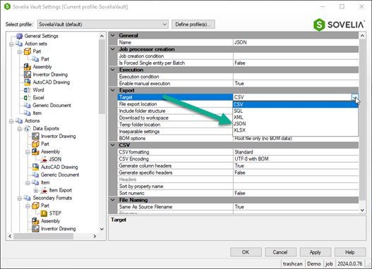
Task: Choose XLSX in the Target list
Action: 295,130
